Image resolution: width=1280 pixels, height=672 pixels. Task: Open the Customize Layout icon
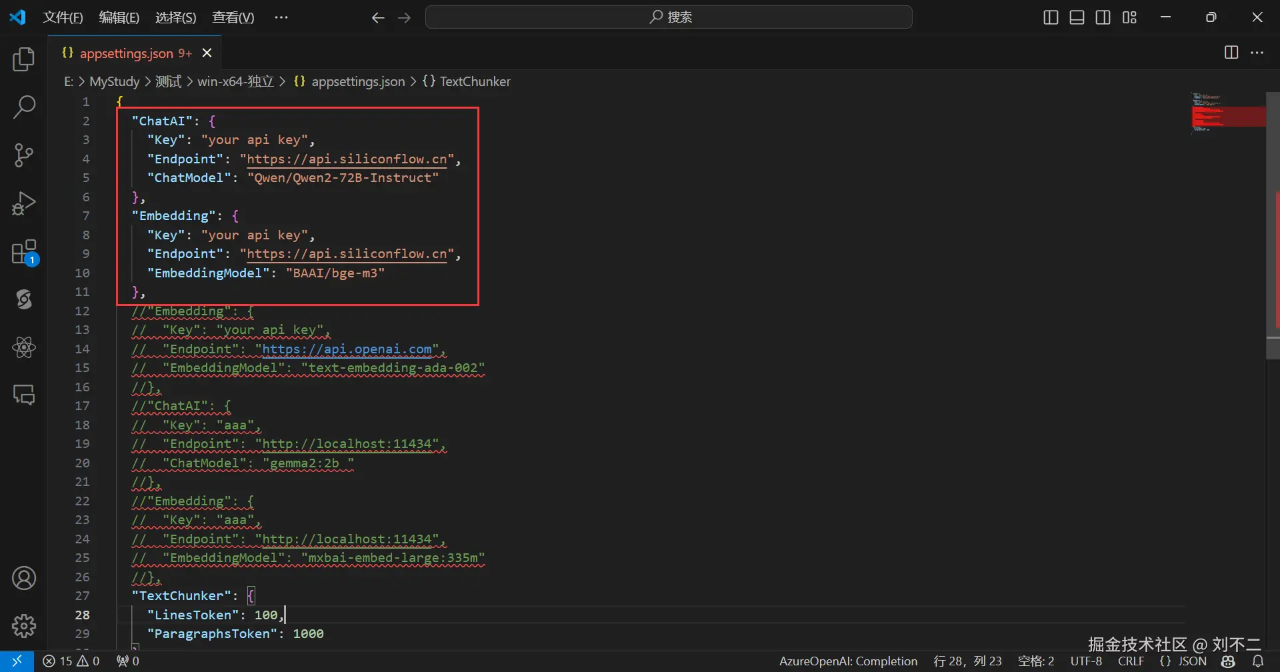click(x=1129, y=17)
